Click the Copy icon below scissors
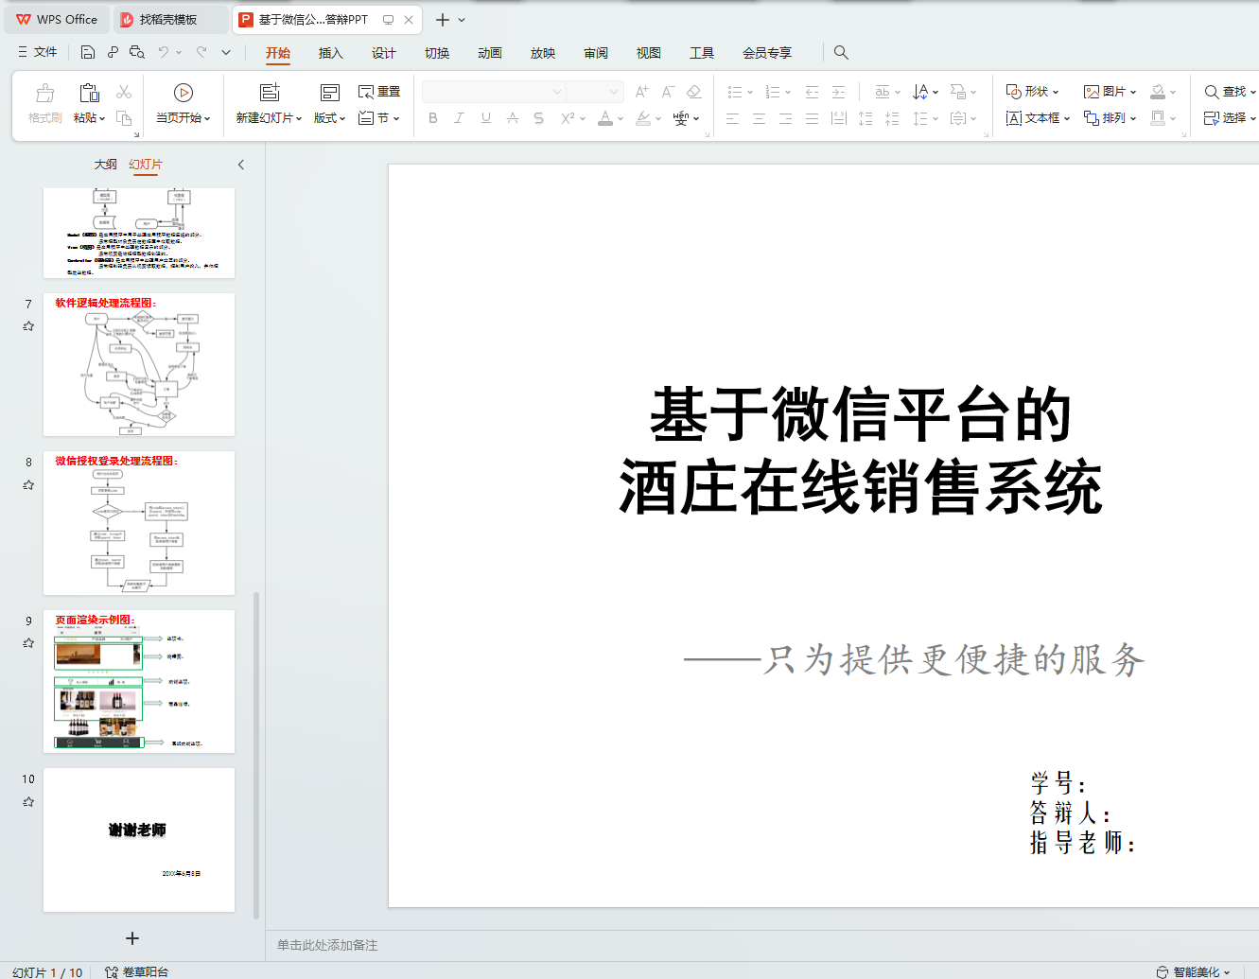Image resolution: width=1259 pixels, height=979 pixels. click(124, 117)
